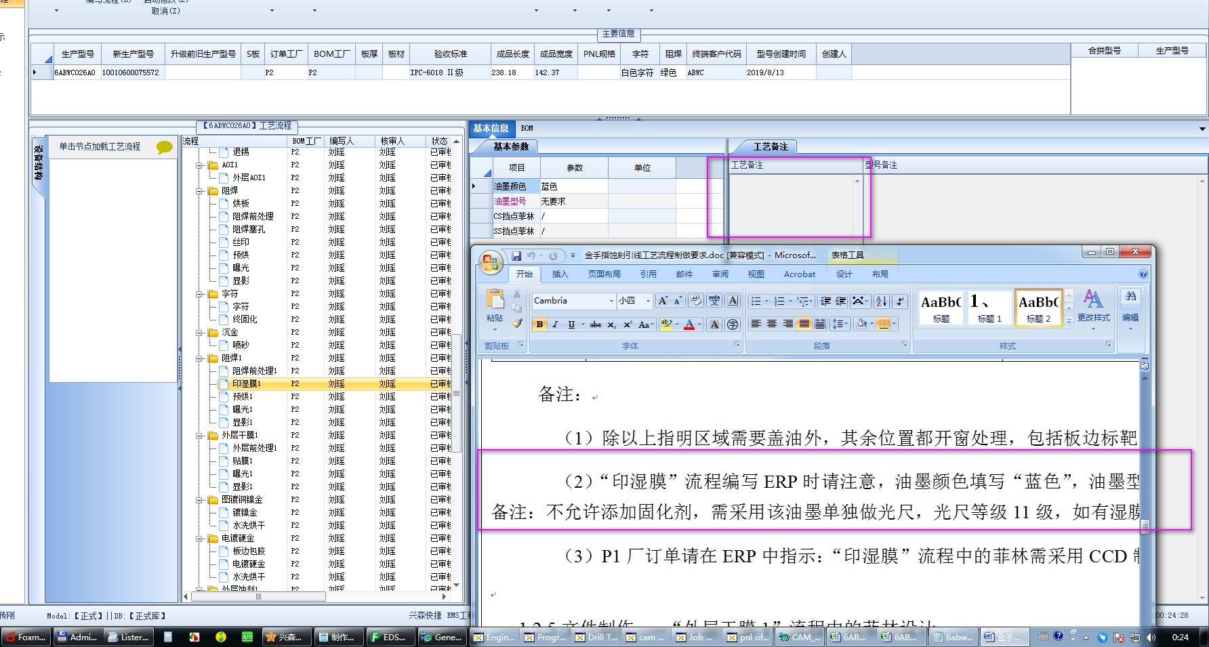1209x647 pixels.
Task: Toggle Strikethrough formatting
Action: tap(596, 325)
